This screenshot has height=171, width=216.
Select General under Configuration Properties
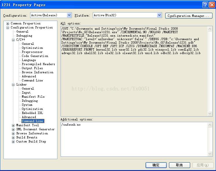coord(22,31)
